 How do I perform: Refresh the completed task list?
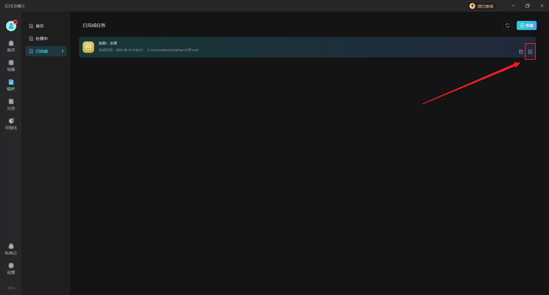tap(507, 25)
